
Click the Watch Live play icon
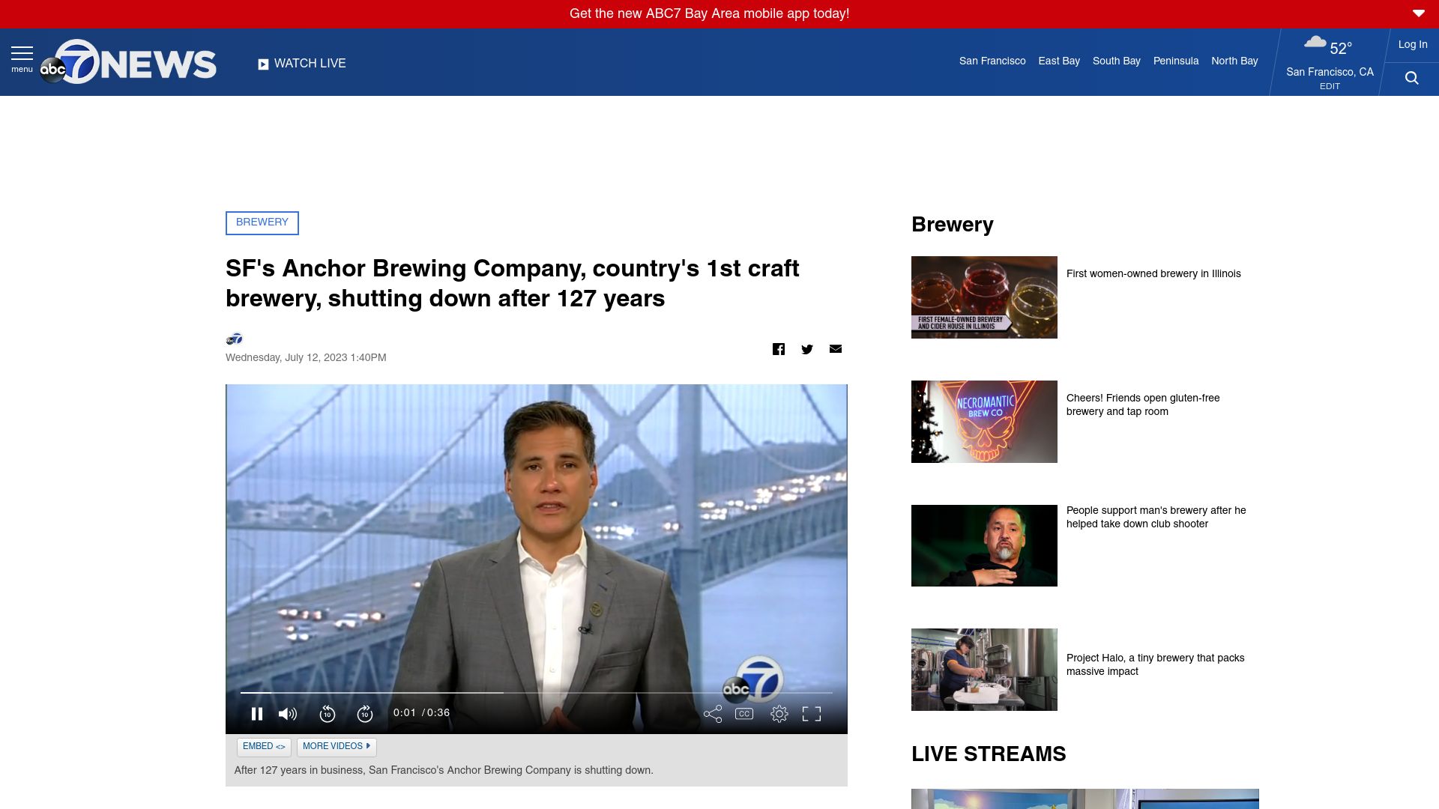[263, 64]
